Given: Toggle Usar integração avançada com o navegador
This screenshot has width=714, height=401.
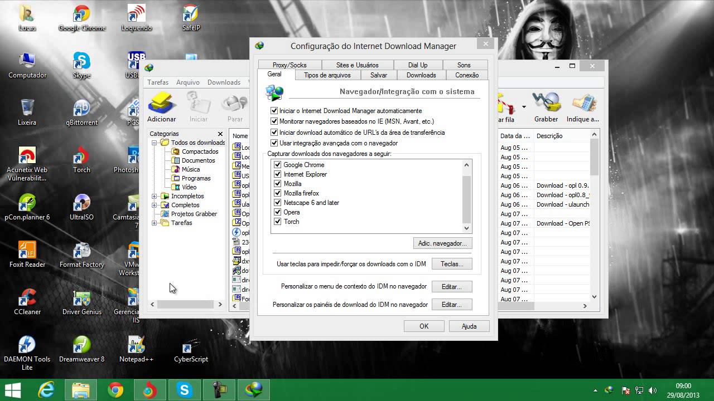Looking at the screenshot, I should point(274,143).
